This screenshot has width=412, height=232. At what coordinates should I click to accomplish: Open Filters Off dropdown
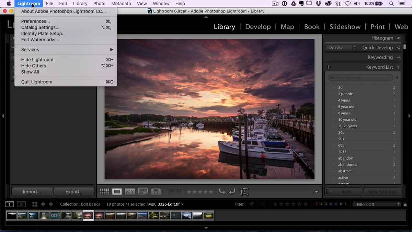(377, 204)
